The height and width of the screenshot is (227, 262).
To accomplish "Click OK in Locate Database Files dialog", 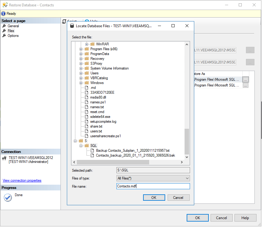I will tap(154, 198).
